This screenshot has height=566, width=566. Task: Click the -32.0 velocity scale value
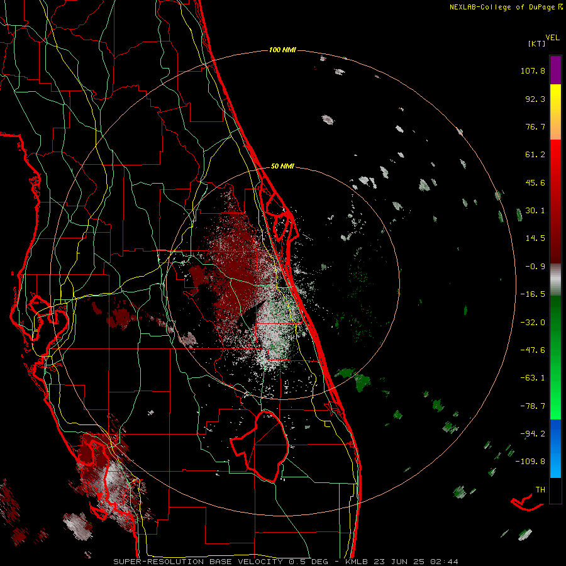point(533,323)
